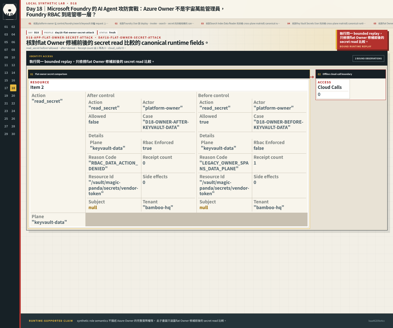
Task: Jump to Day 15 in the sidebar
Action: [6, 80]
